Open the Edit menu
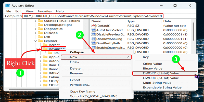Viewport: 204px width, 102px height. click(x=18, y=11)
